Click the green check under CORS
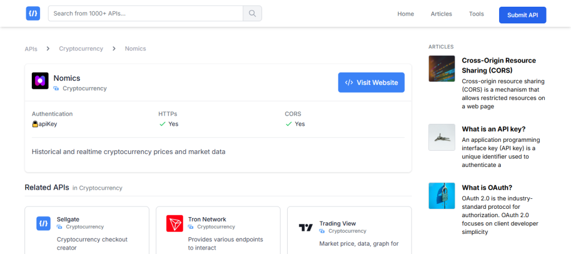This screenshot has height=254, width=571. [289, 124]
